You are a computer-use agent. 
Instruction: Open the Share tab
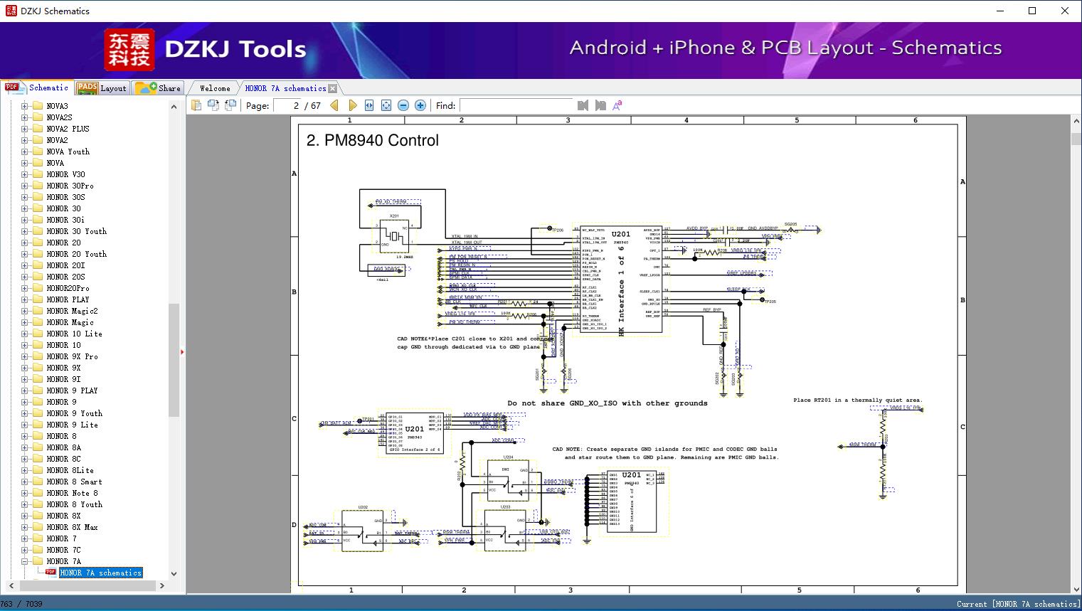coord(159,88)
